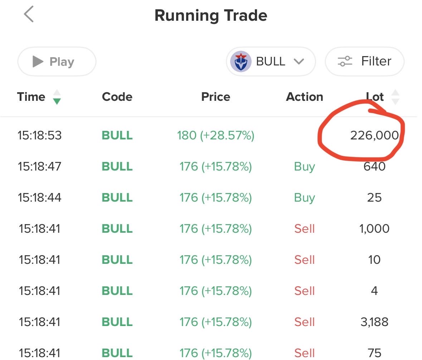
Task: Click the Running Trade title
Action: tap(211, 16)
